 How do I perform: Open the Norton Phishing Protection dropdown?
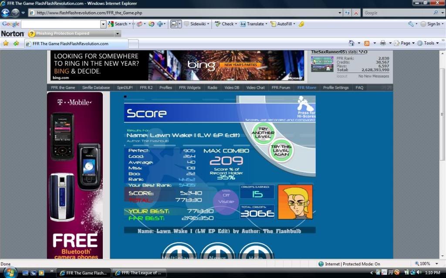118,33
